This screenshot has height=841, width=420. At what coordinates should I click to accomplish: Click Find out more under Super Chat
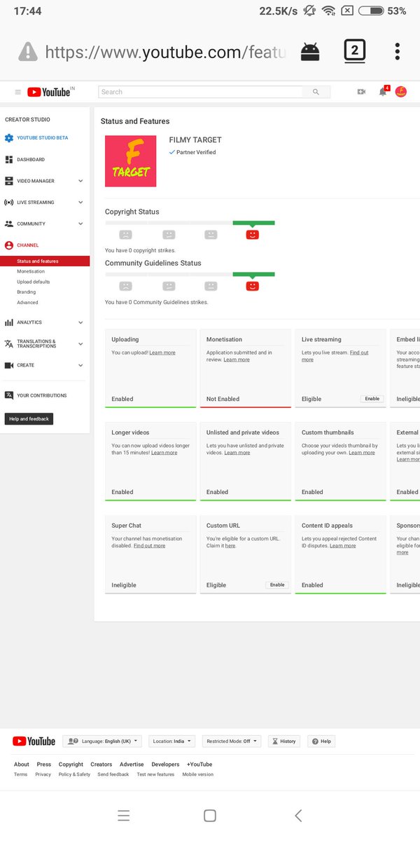click(150, 546)
